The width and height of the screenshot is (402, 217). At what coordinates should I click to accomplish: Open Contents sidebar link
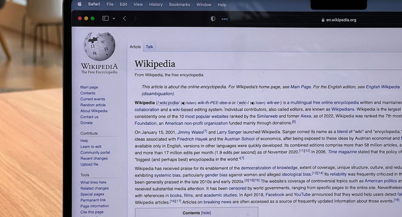point(88,93)
